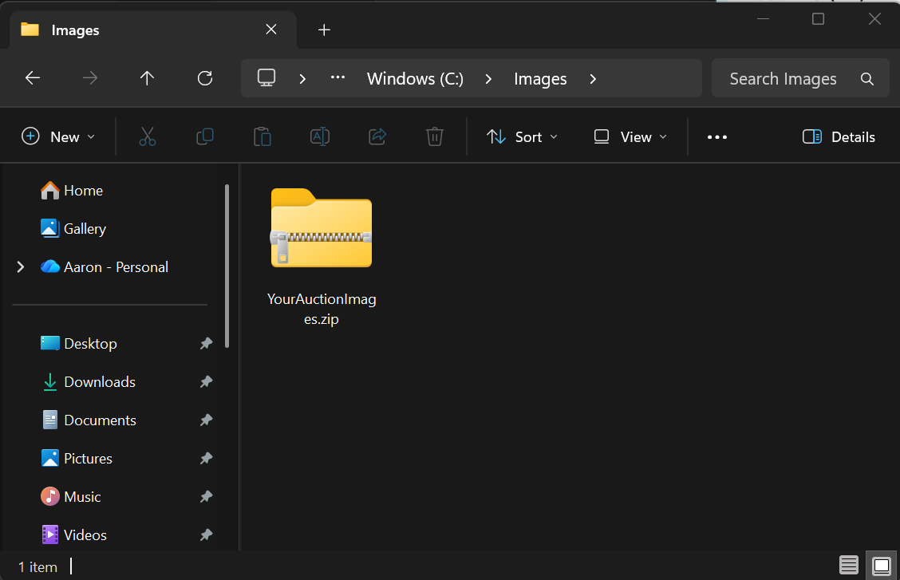Open the View layout dropdown
The width and height of the screenshot is (900, 580).
(x=630, y=136)
